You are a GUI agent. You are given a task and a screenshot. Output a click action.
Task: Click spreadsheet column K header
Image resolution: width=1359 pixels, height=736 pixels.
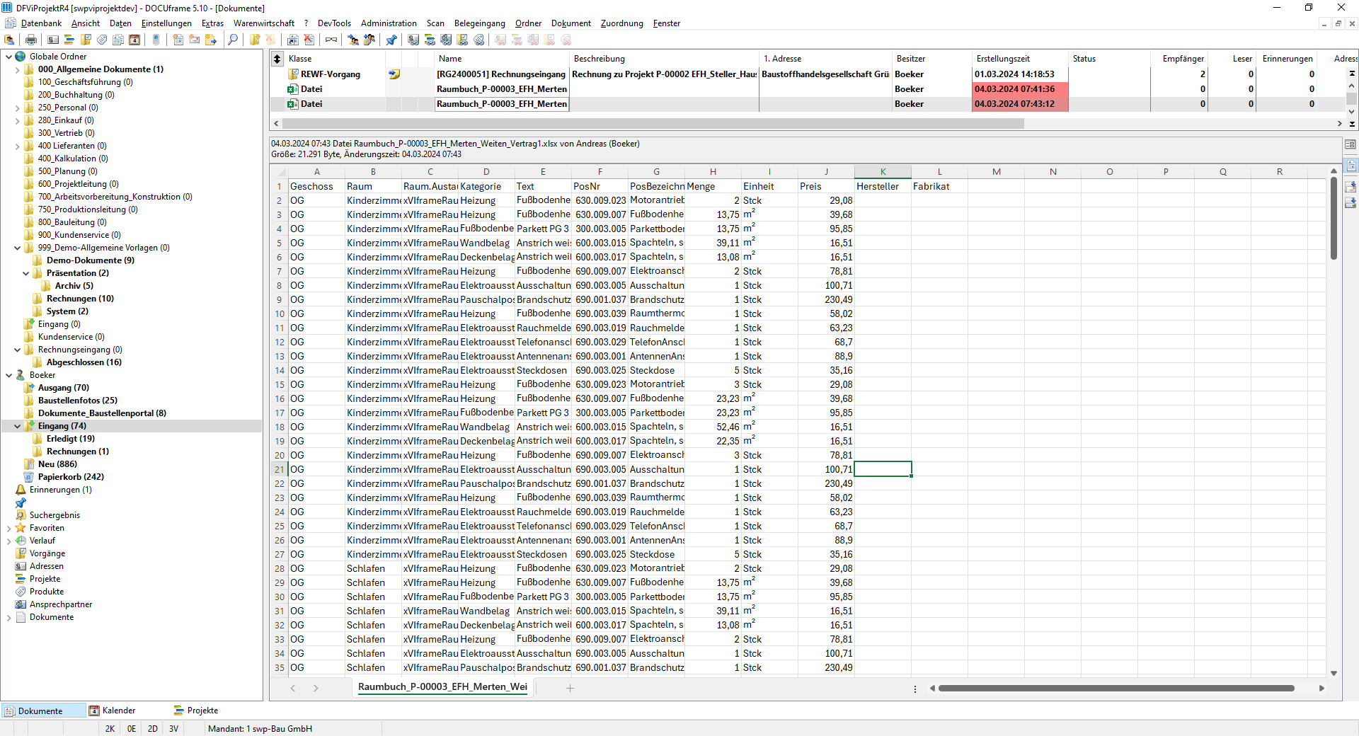[883, 172]
